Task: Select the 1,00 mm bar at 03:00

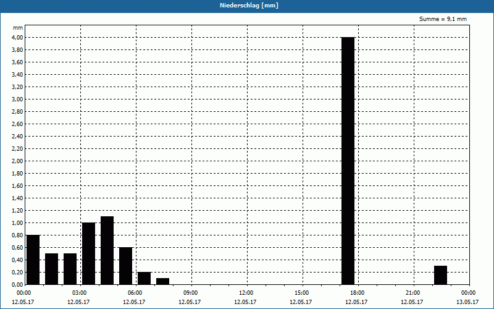Action: [88, 253]
